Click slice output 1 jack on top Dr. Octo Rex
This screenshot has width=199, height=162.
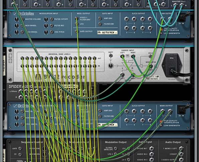[x=127, y=19]
